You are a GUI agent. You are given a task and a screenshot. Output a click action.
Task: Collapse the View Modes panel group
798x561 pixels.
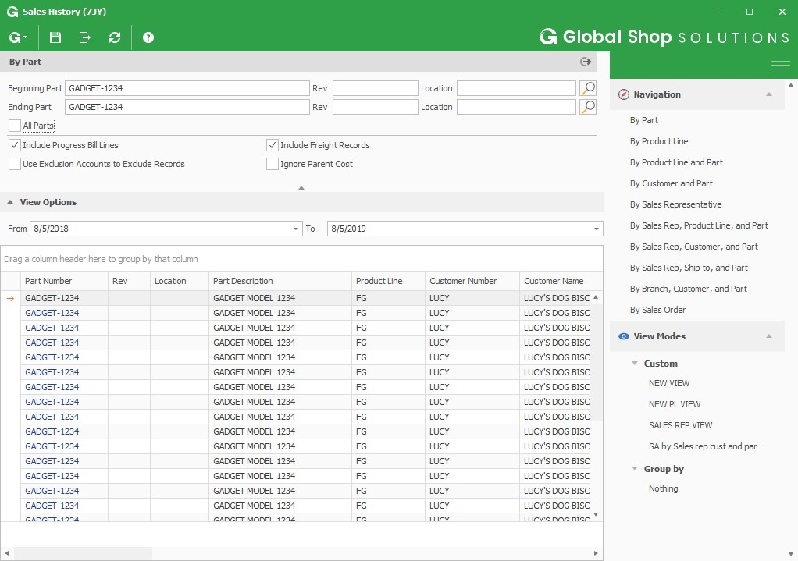[x=769, y=336]
